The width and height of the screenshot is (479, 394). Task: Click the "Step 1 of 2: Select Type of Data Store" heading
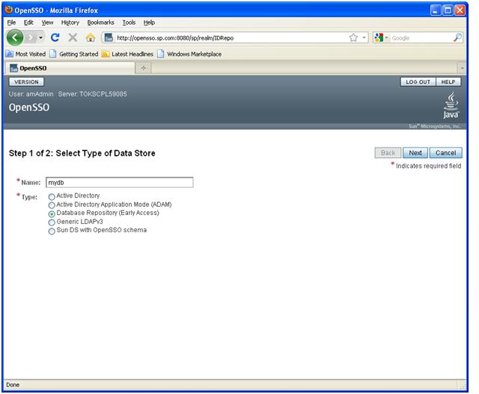[x=82, y=153]
